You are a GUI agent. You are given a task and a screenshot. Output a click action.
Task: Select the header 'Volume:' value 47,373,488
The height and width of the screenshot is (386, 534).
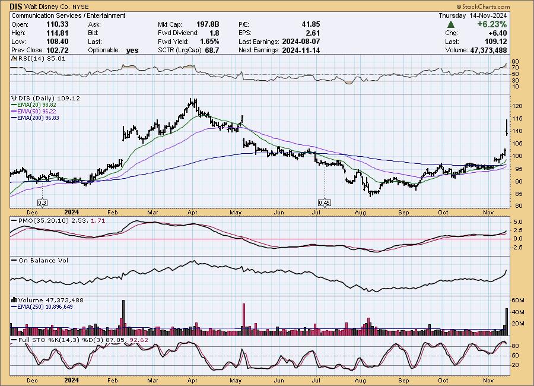click(488, 50)
